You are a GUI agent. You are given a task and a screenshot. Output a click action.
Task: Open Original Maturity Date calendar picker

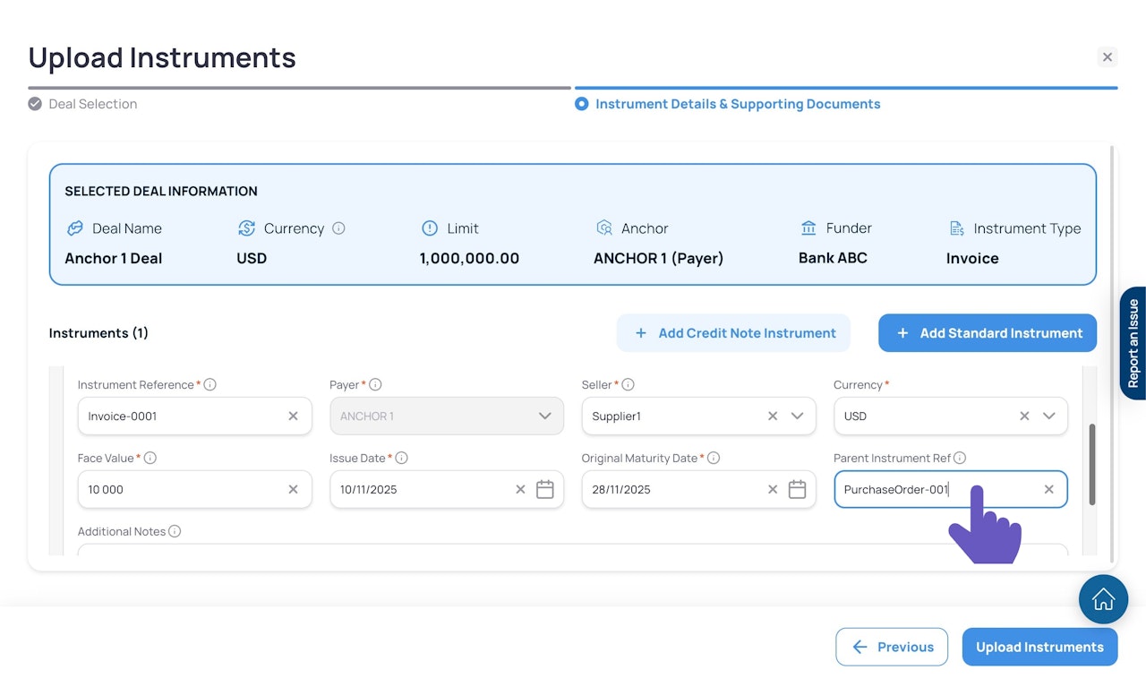tap(797, 489)
